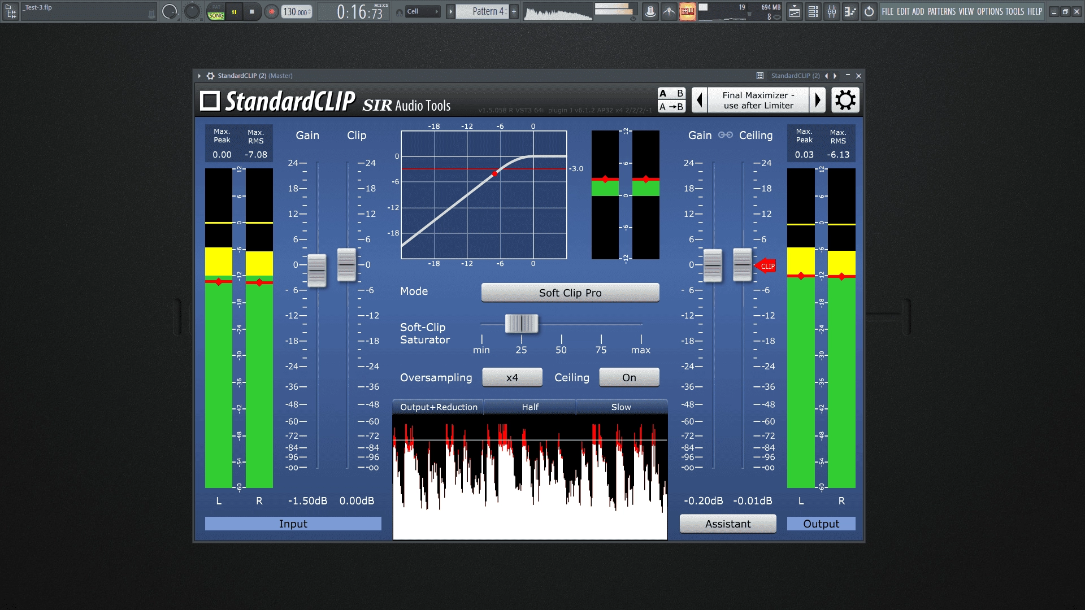
Task: Click the Output section label bar
Action: tap(821, 524)
